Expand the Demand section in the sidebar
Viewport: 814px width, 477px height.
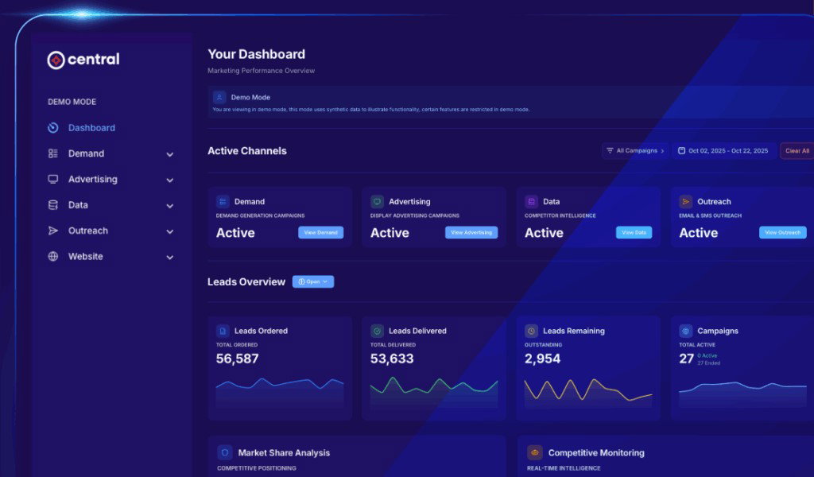(169, 153)
